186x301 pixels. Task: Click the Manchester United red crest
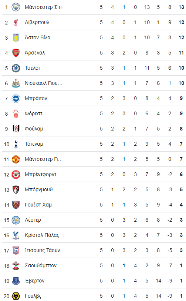[16, 159]
